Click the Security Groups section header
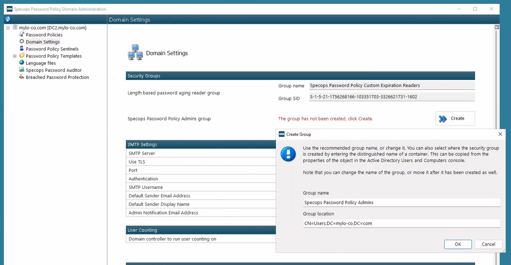Viewport: 511px width, 265px height. pos(300,76)
